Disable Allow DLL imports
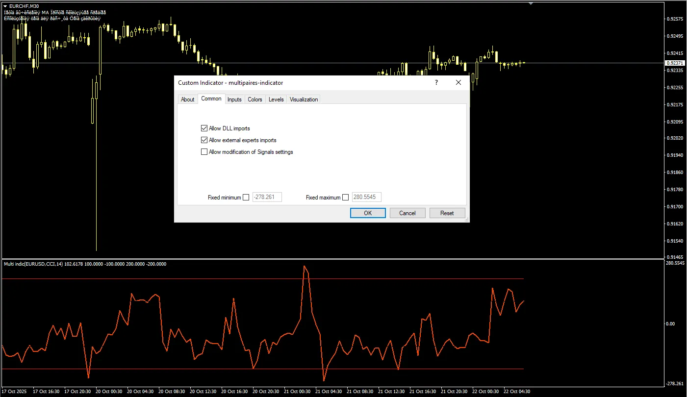The width and height of the screenshot is (687, 397). click(204, 128)
